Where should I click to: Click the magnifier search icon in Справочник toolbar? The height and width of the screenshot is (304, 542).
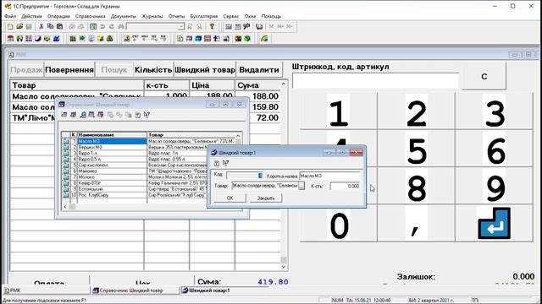(83, 115)
